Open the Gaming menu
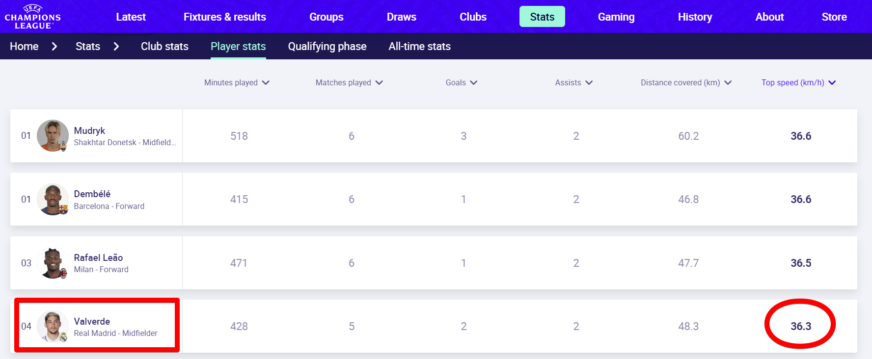872x359 pixels. (616, 17)
